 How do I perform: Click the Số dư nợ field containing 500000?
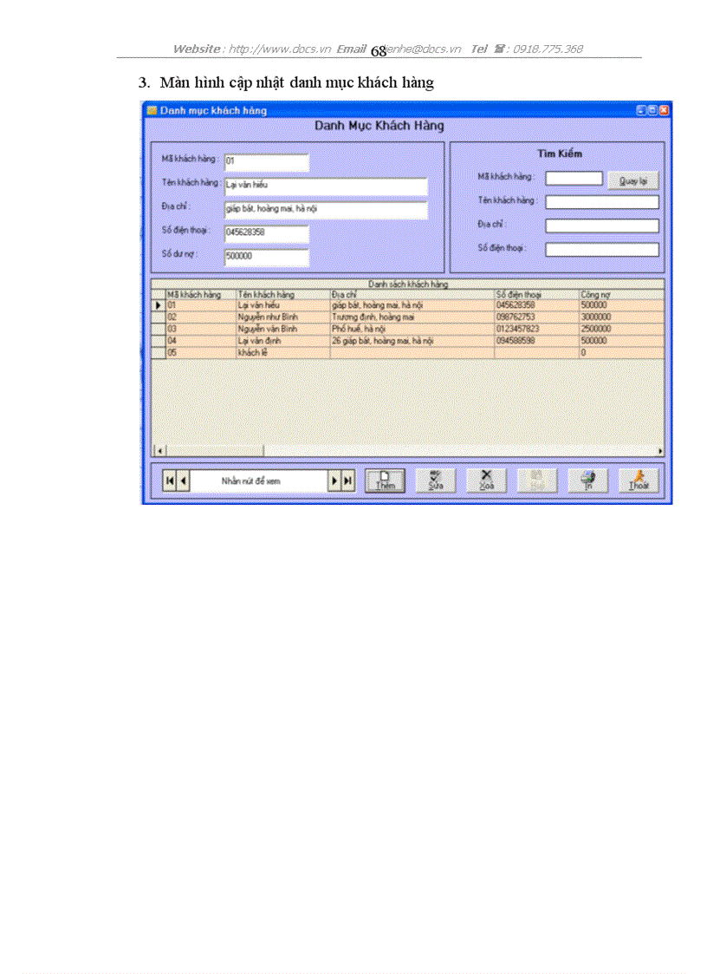pyautogui.click(x=266, y=257)
